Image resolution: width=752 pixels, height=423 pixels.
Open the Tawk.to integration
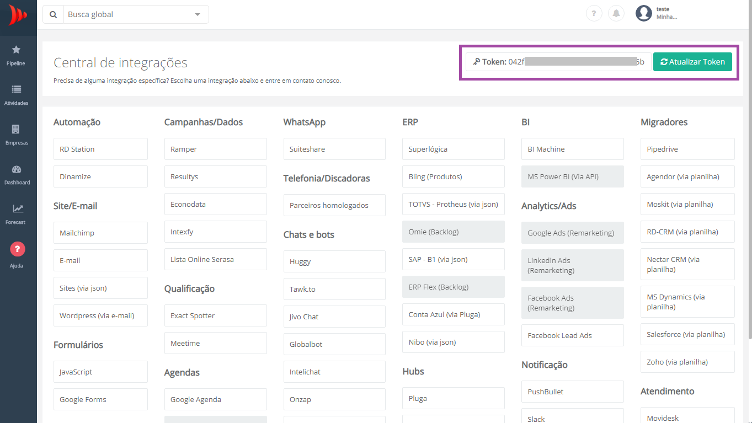(x=334, y=289)
